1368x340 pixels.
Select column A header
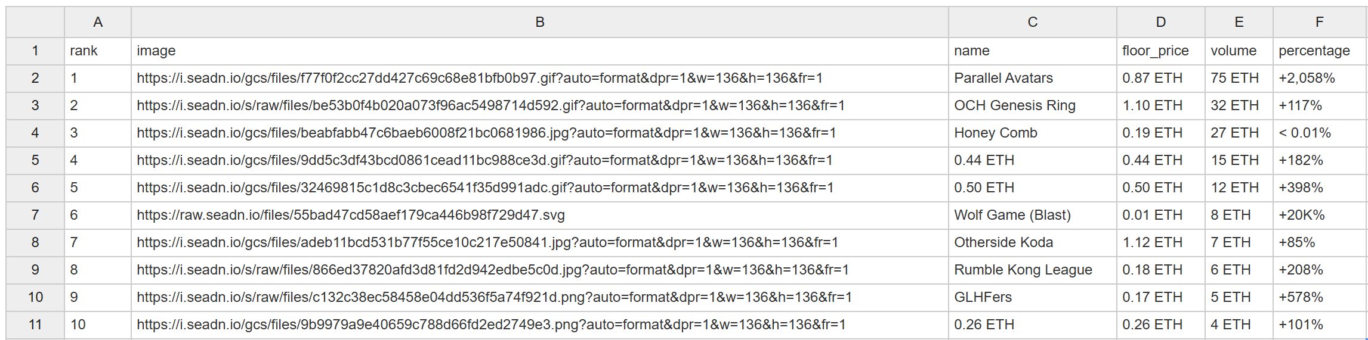(98, 22)
